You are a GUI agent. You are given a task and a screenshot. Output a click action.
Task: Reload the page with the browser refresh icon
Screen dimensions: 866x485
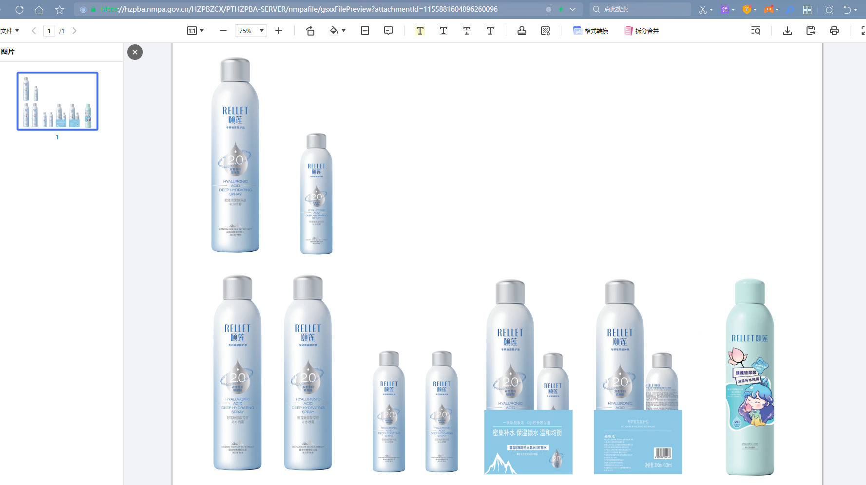point(19,9)
